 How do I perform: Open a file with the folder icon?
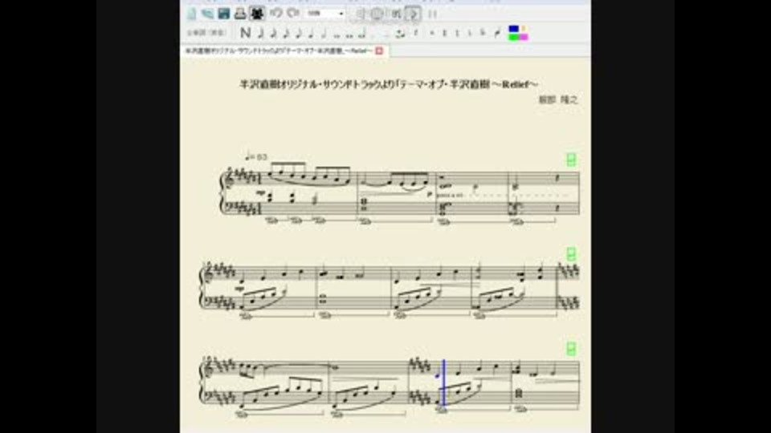click(207, 14)
